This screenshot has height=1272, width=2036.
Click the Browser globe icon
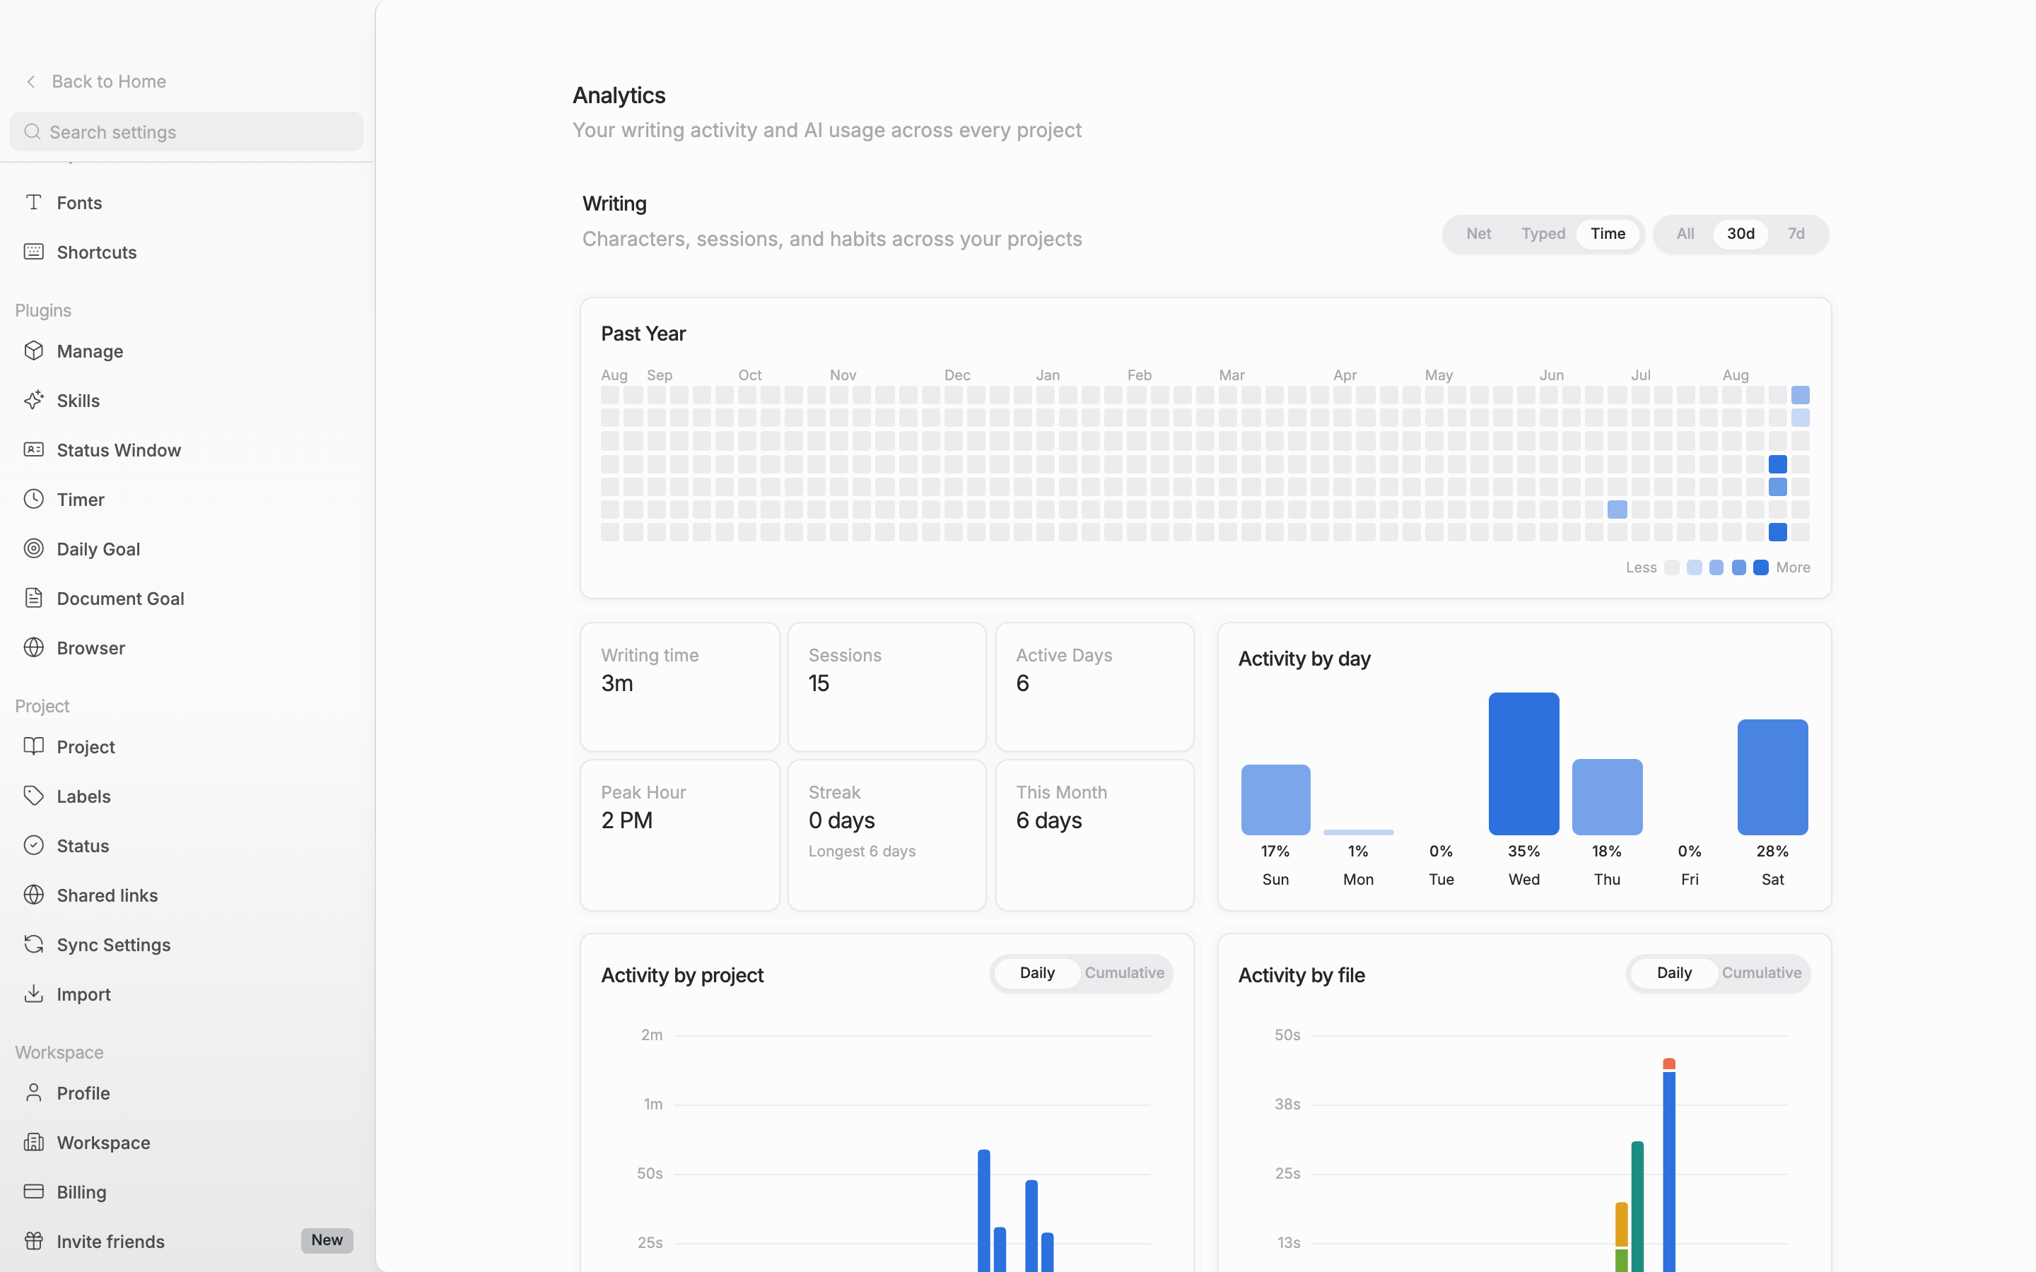click(34, 648)
